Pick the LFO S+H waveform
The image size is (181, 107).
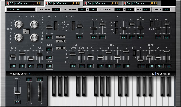[66, 62]
